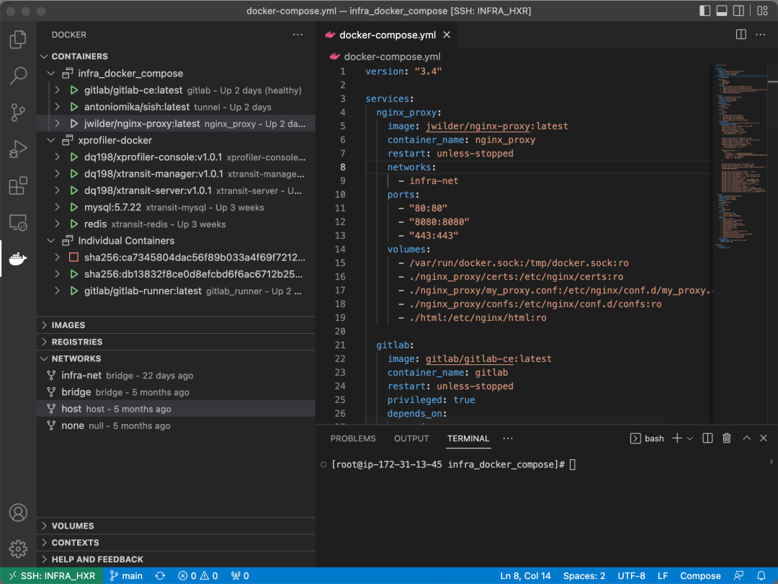The width and height of the screenshot is (778, 584).
Task: Open forwarded ports indicator in status bar
Action: point(240,575)
